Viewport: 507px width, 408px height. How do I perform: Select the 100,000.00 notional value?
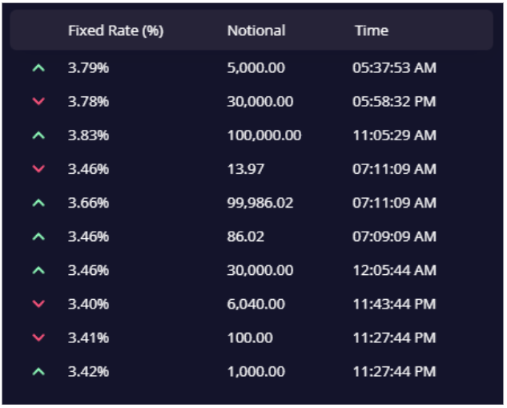point(264,135)
